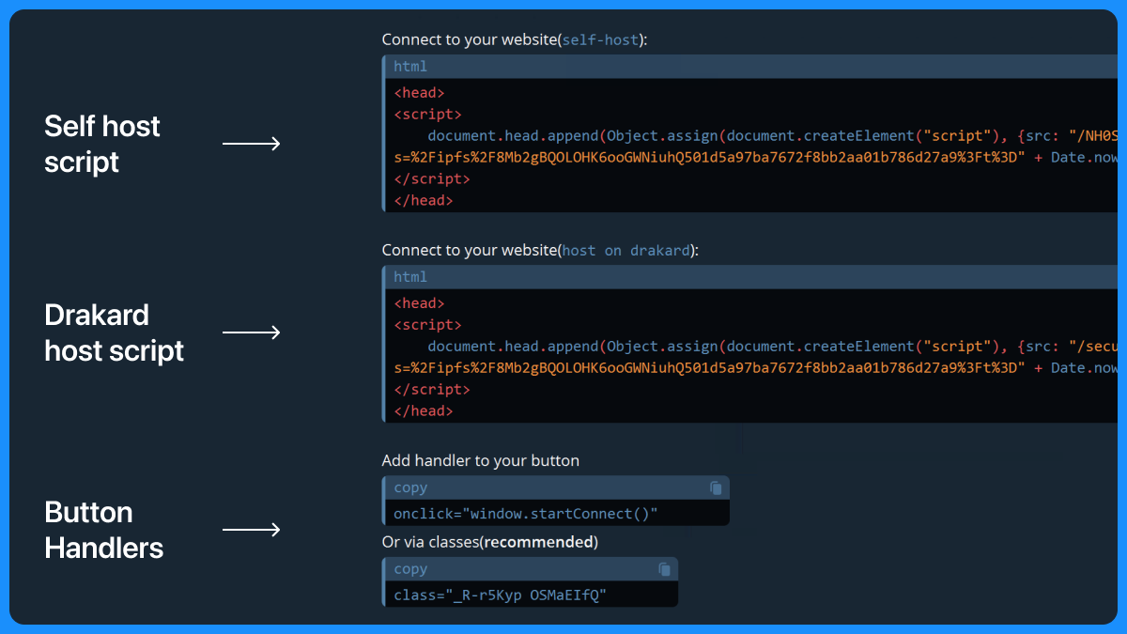
Task: Select the arrow icon beside Self host script
Action: tap(251, 143)
